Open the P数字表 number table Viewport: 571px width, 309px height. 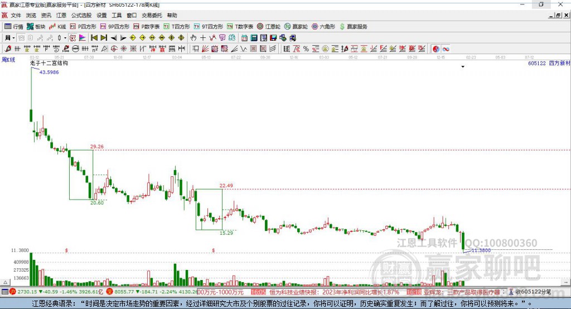pos(147,27)
